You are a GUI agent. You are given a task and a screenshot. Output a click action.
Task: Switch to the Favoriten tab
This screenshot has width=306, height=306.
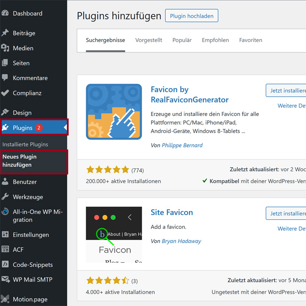click(250, 40)
